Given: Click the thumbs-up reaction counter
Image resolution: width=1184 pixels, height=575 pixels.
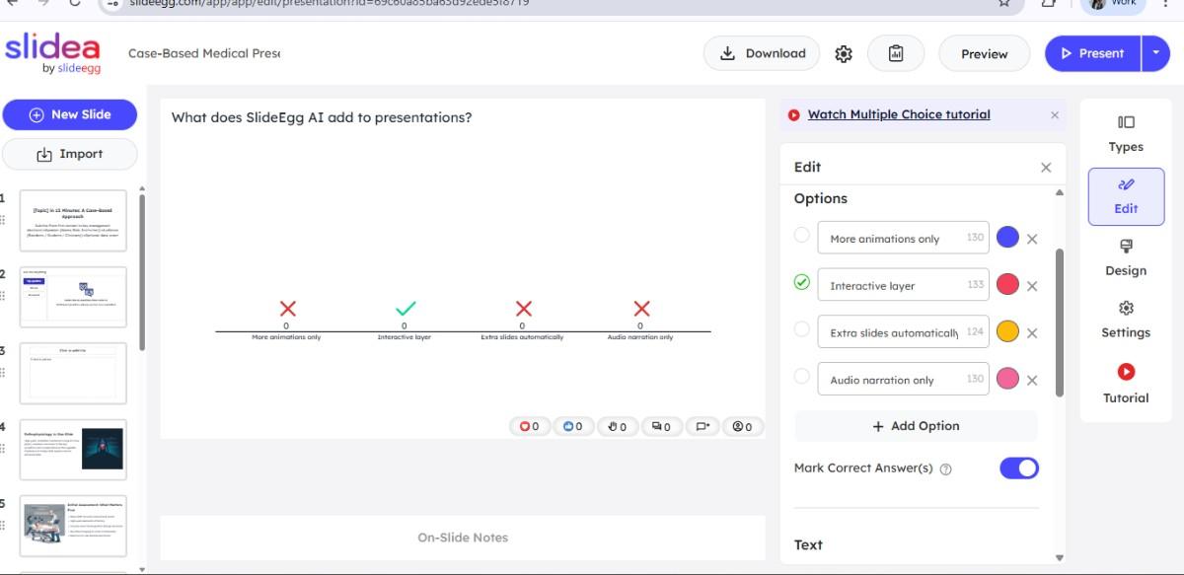Looking at the screenshot, I should tap(573, 426).
